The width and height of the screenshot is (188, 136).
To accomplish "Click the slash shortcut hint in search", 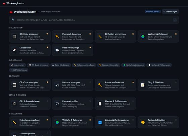I will point(175,20).
